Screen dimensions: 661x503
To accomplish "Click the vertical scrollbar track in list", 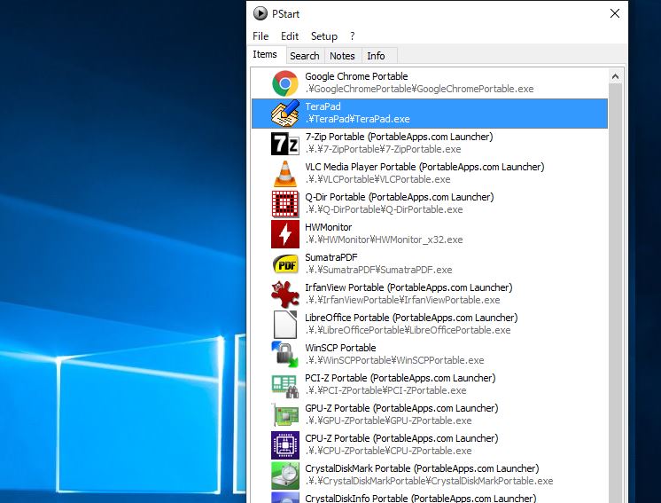I will coord(615,294).
